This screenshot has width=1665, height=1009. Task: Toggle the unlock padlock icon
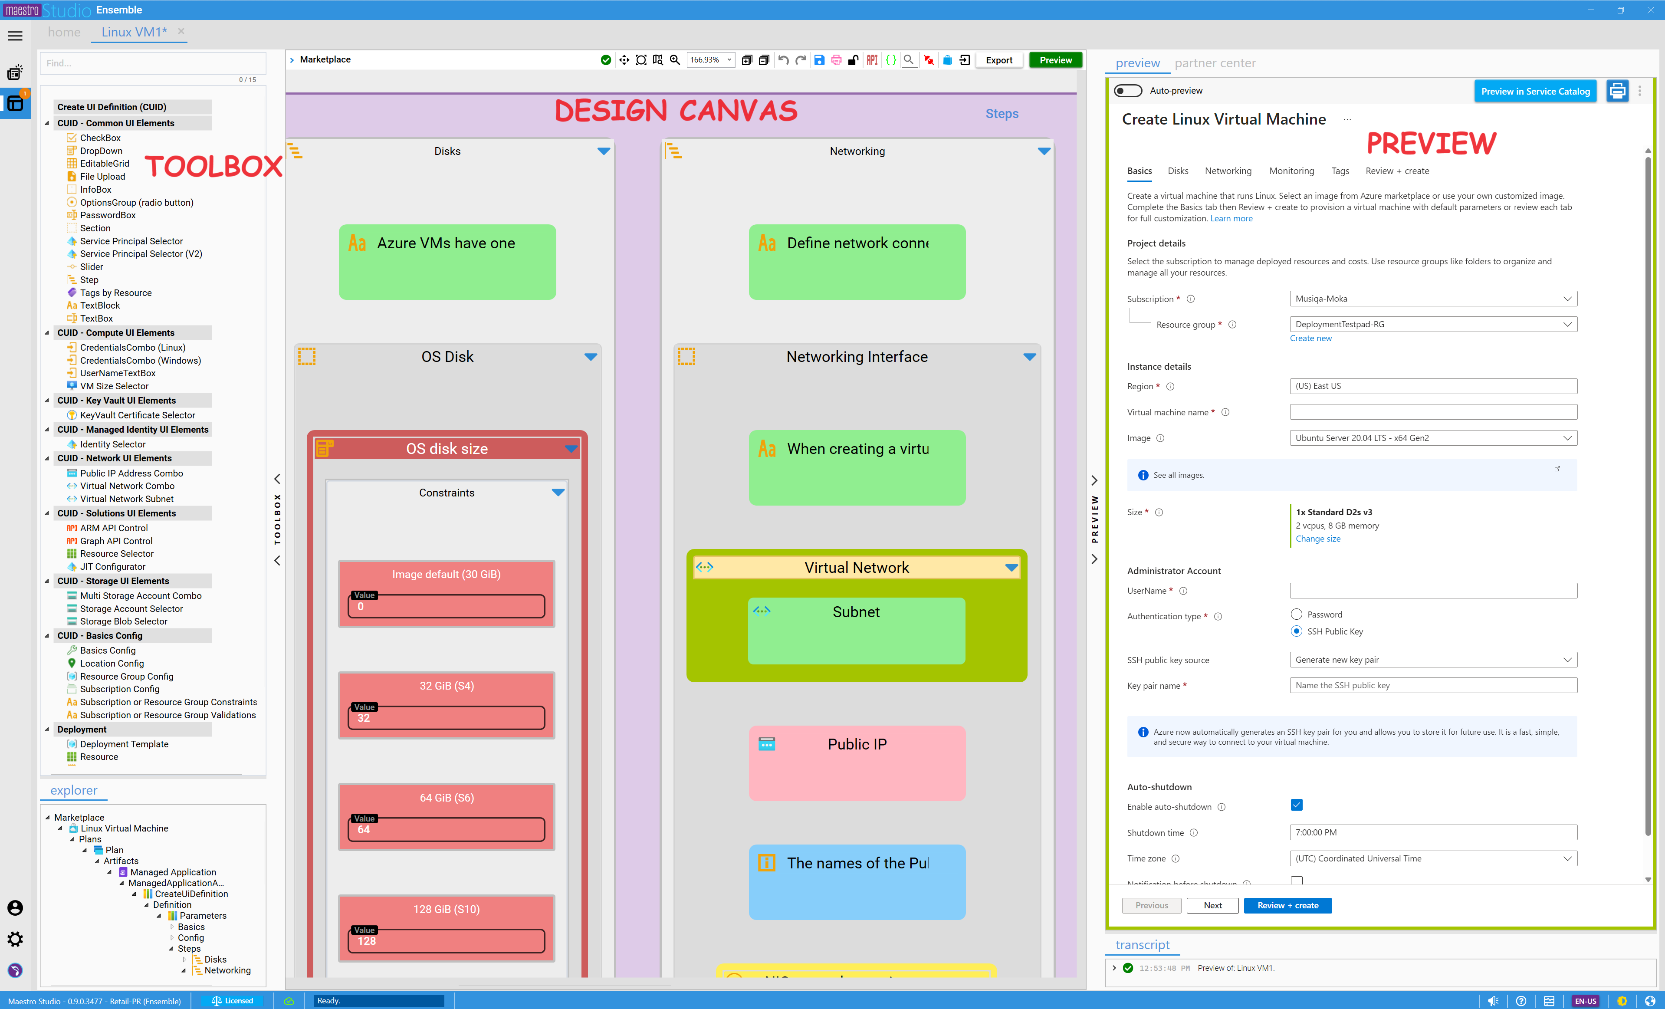(x=854, y=60)
